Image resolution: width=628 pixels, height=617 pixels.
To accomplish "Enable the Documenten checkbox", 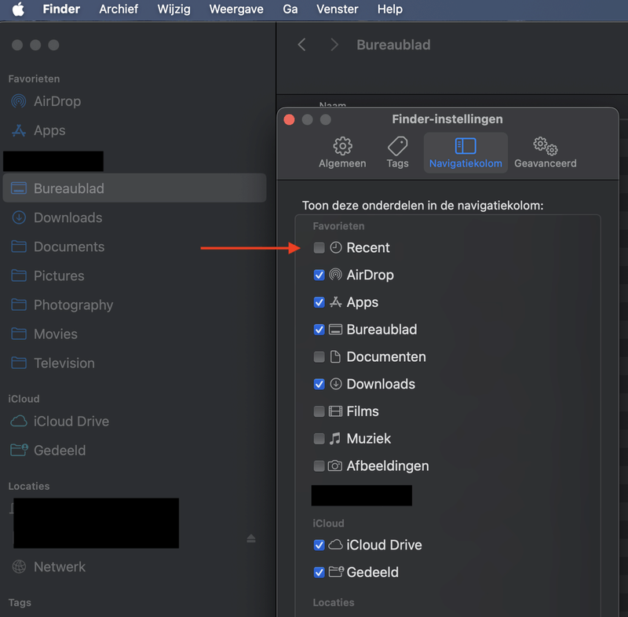I will (319, 356).
